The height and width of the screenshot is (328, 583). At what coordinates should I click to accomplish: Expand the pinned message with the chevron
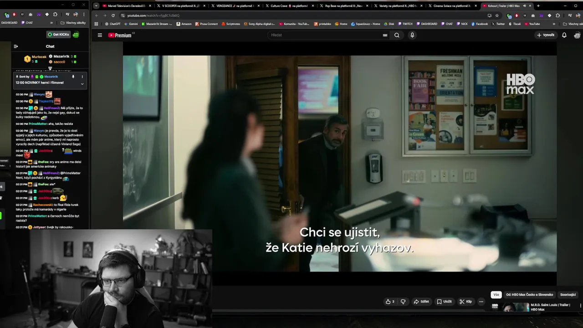82,83
